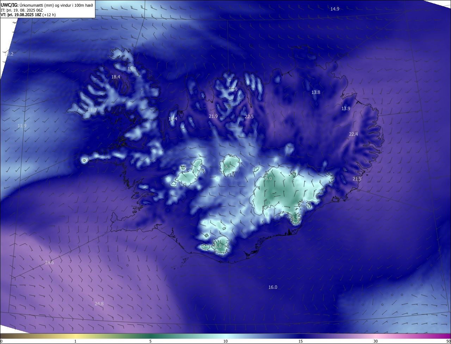Viewport: 451px width, 344px height.
Task: Click the 22.4 value in the east
Action: tap(353, 134)
